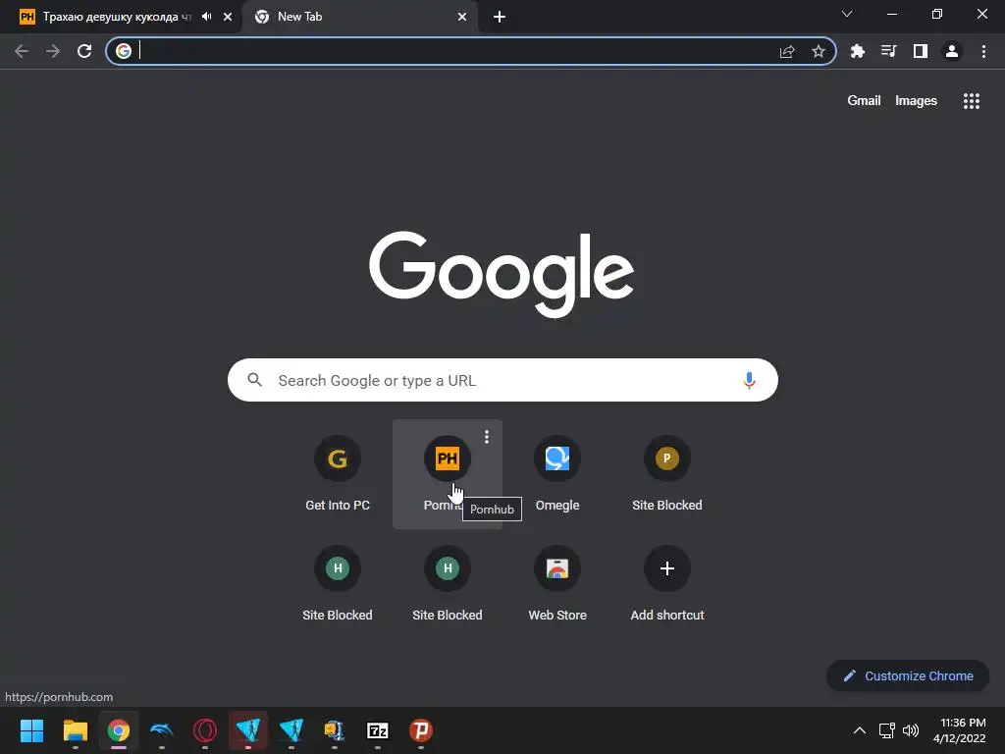Open the clock showing 11:36 PM
This screenshot has height=754, width=1005.
coord(960,730)
